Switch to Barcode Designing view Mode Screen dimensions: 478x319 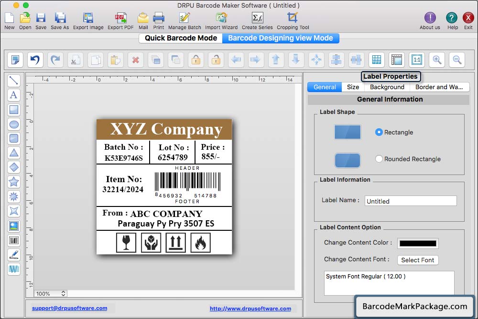point(281,38)
